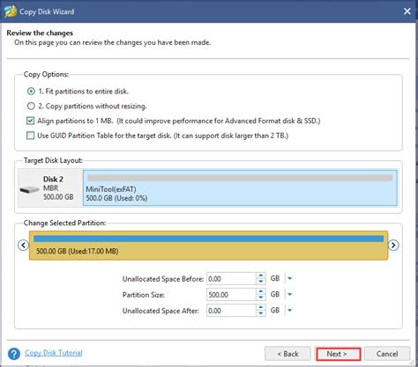Enable Use GUID Partition Table checkbox
The height and width of the screenshot is (367, 418).
30,136
